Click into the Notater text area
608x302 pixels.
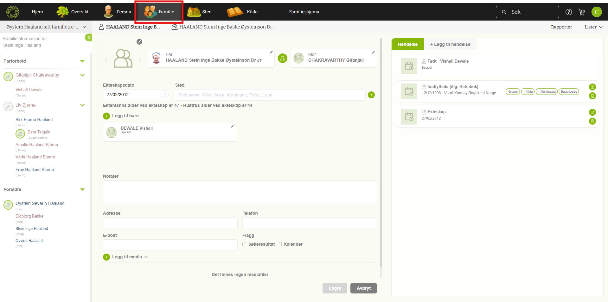[x=240, y=192]
